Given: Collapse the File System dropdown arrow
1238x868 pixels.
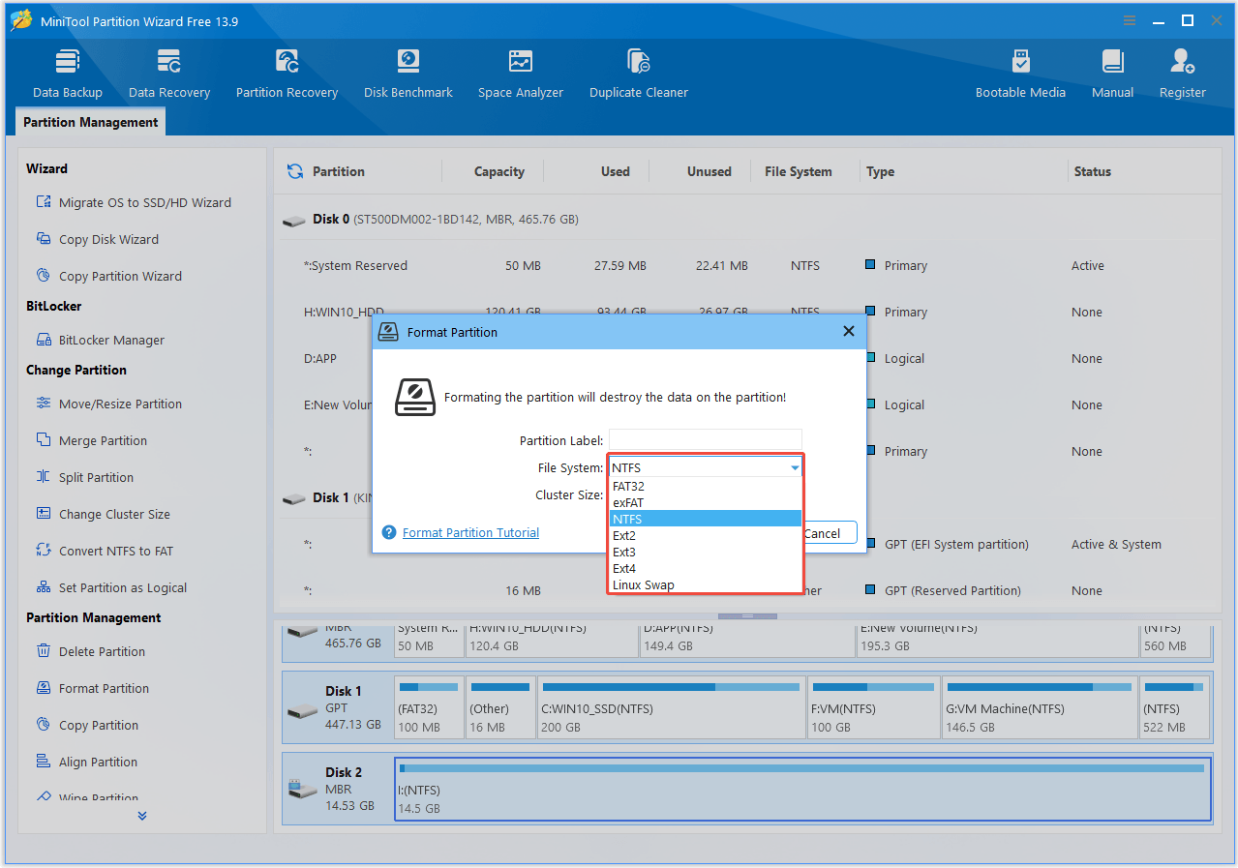Looking at the screenshot, I should (x=794, y=467).
